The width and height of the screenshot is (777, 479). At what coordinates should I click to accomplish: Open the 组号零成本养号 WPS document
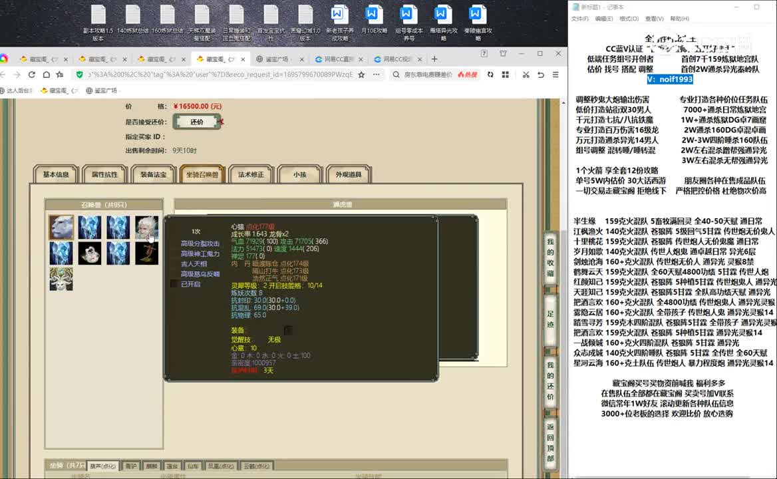pos(408,23)
